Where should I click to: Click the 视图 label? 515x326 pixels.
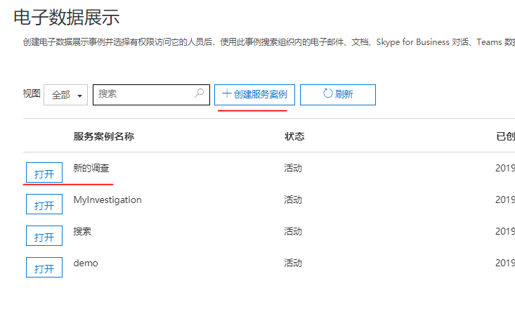(x=32, y=93)
